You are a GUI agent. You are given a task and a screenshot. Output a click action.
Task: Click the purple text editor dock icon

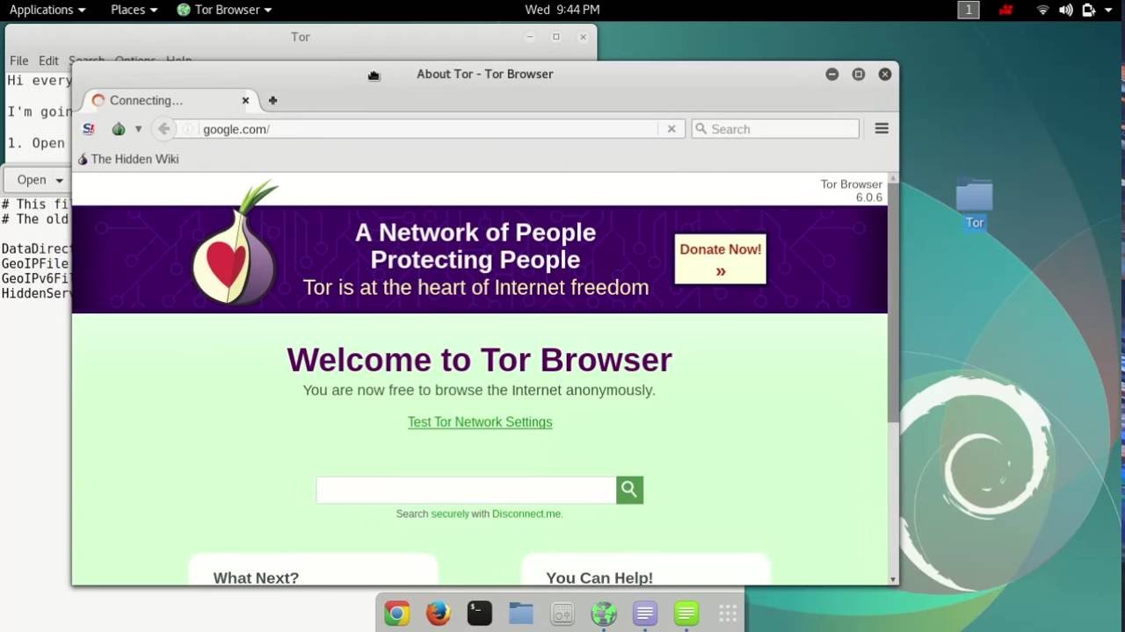tap(645, 613)
